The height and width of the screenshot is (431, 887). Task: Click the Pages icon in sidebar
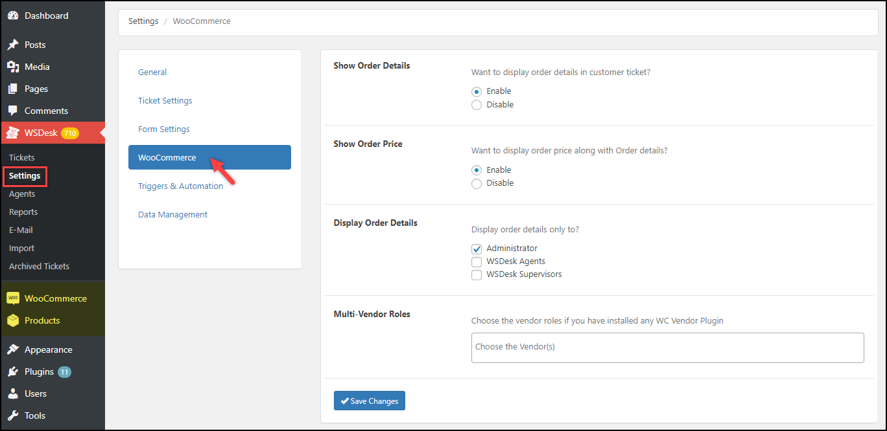pos(12,89)
